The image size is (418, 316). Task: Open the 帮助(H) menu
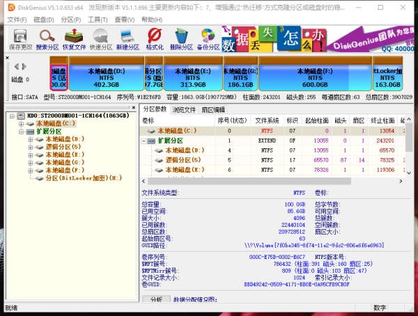(x=152, y=19)
